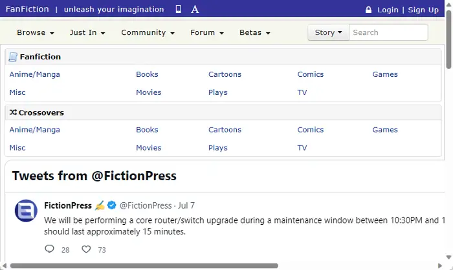Viewport: 453px width, 270px height.
Task: Open Crossovers Books category
Action: (147, 130)
